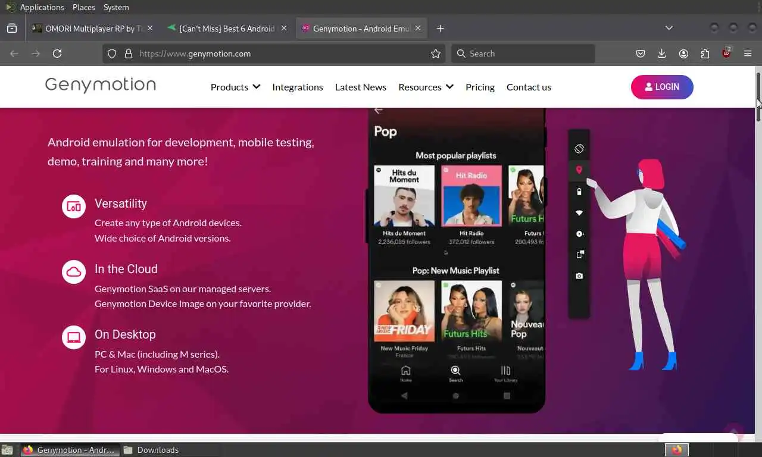Open the Integrations page
Image resolution: width=762 pixels, height=457 pixels.
pos(298,87)
